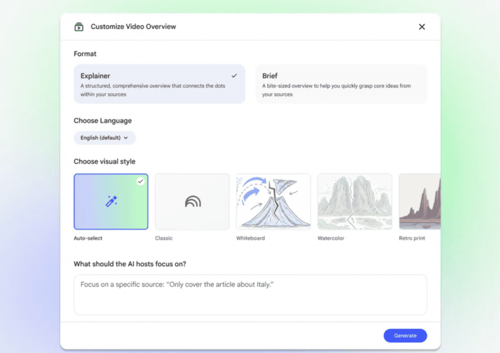Select the Explainer format card
This screenshot has height=353, width=500.
click(x=159, y=84)
